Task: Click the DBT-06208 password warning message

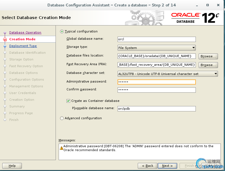Action: (138, 148)
